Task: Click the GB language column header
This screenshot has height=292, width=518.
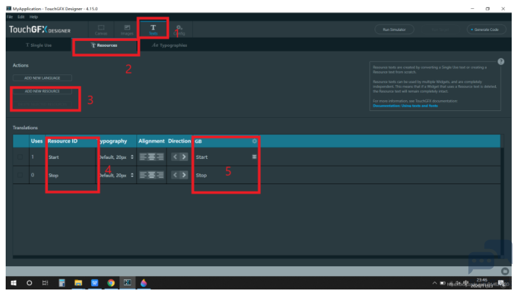Action: click(198, 141)
